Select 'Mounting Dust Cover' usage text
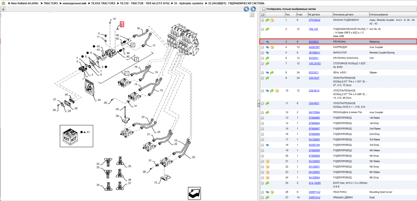 [381, 192]
